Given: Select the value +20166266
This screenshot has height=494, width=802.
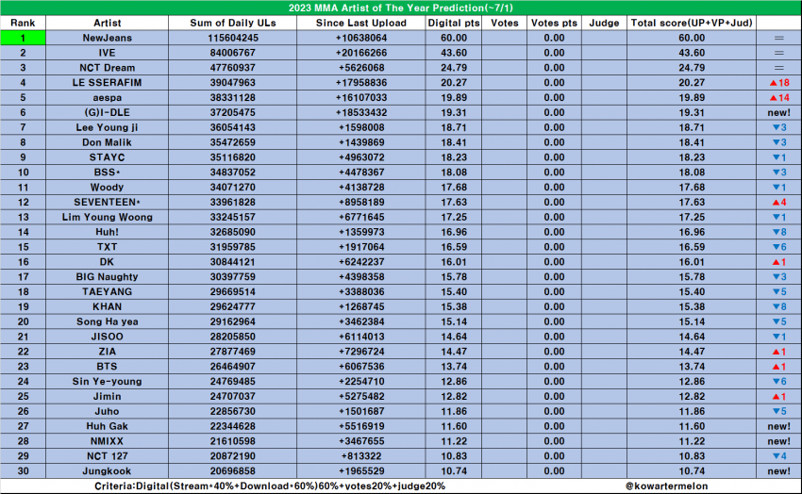Looking at the screenshot, I should click(x=361, y=53).
